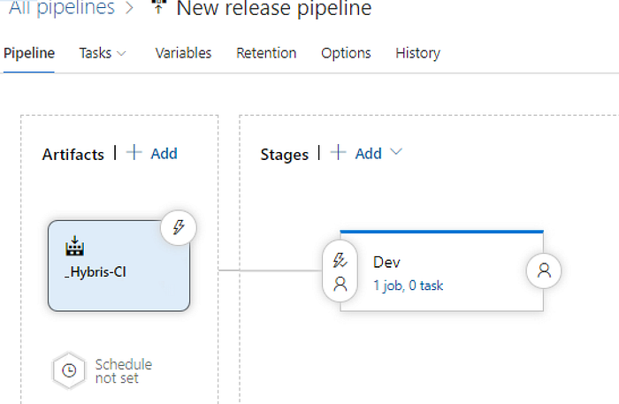619x404 pixels.
Task: Switch to the Variables tab
Action: (183, 53)
